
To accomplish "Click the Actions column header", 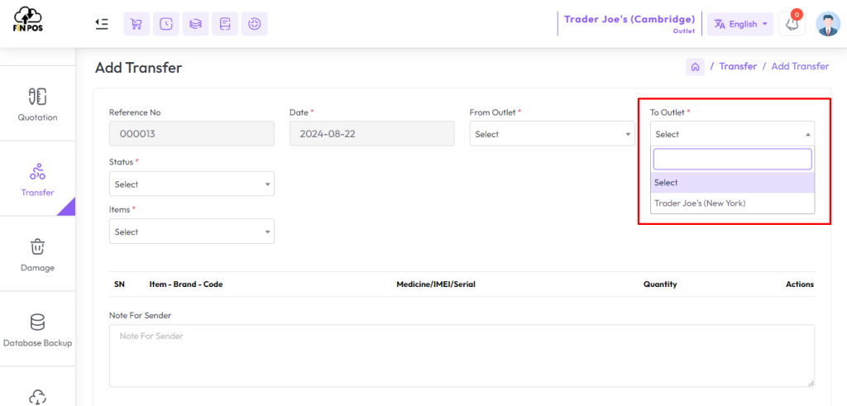I will pyautogui.click(x=800, y=284).
